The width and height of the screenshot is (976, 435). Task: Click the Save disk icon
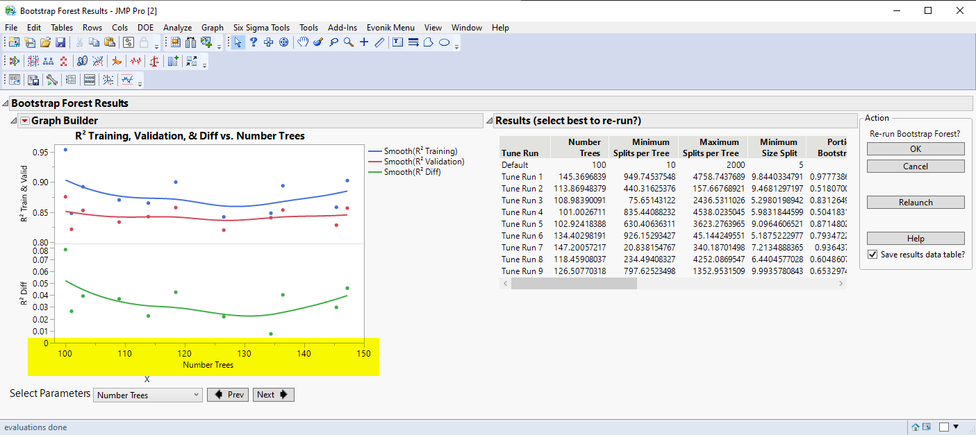[60, 42]
